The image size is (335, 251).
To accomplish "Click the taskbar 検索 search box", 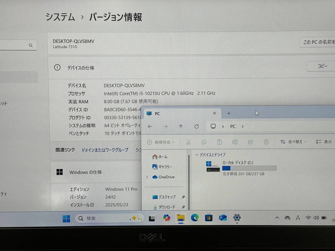I will click(109, 218).
